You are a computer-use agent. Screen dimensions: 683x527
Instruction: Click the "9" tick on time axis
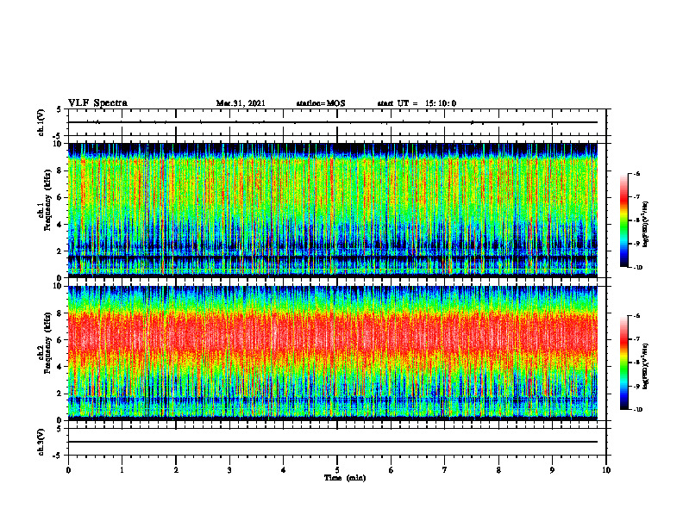click(552, 470)
